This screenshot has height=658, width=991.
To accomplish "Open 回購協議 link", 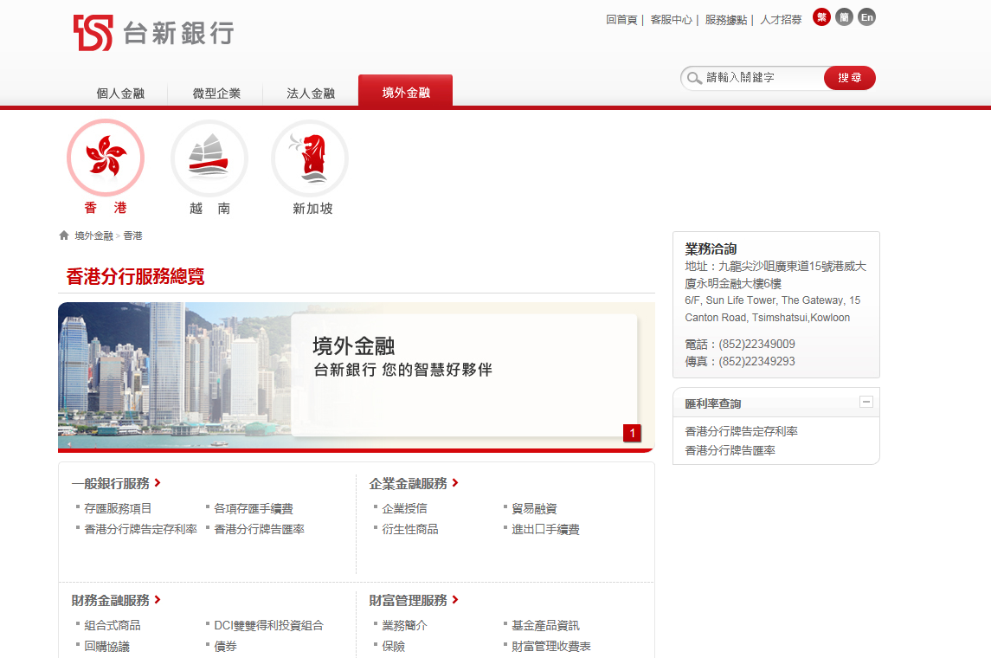I will pos(106,646).
